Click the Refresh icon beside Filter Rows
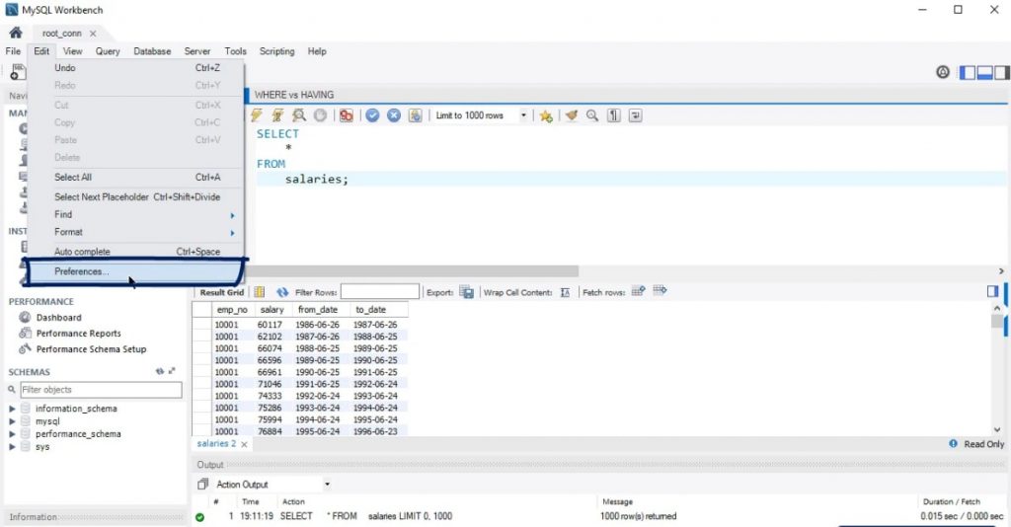The height and width of the screenshot is (527, 1011). 282,292
